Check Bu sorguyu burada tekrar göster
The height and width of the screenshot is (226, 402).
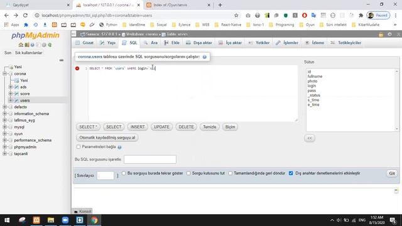(x=124, y=173)
